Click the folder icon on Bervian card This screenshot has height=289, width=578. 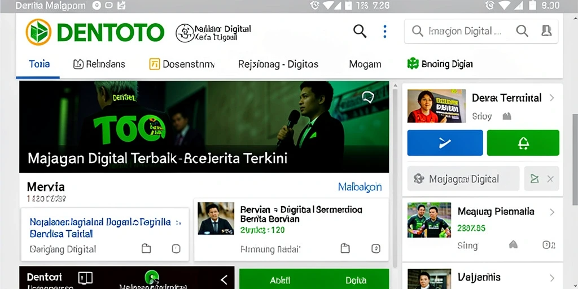click(x=345, y=248)
